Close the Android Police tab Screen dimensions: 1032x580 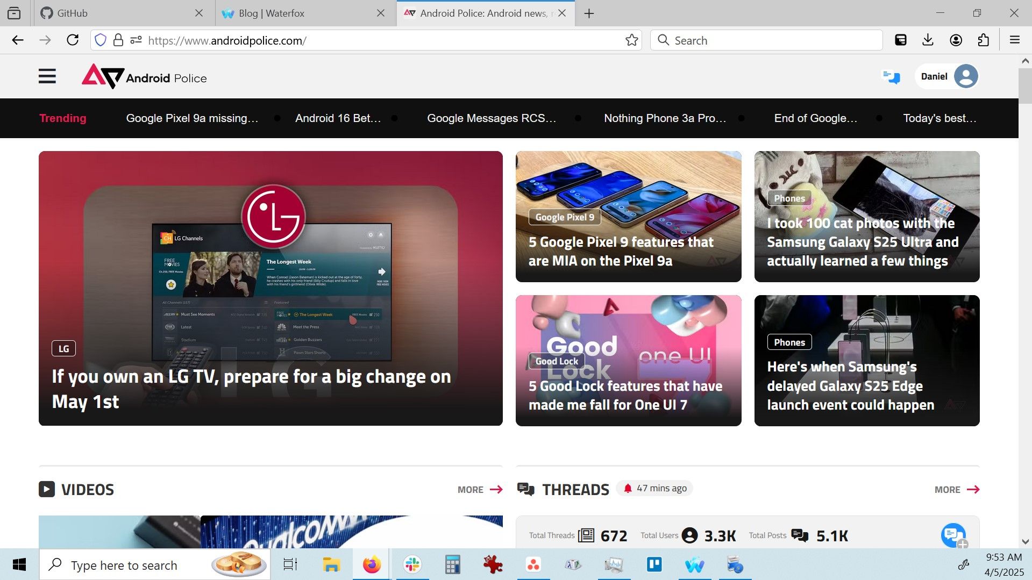tap(562, 13)
